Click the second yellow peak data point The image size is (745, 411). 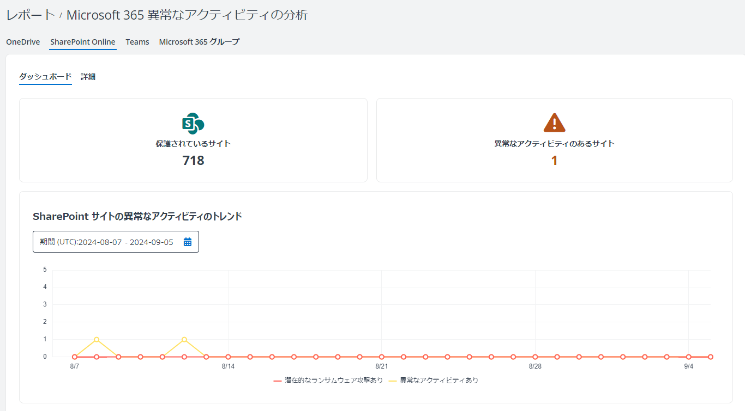pos(184,340)
